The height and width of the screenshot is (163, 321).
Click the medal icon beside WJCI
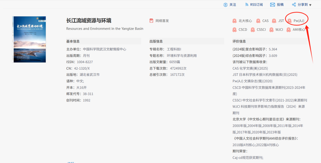[271, 30]
